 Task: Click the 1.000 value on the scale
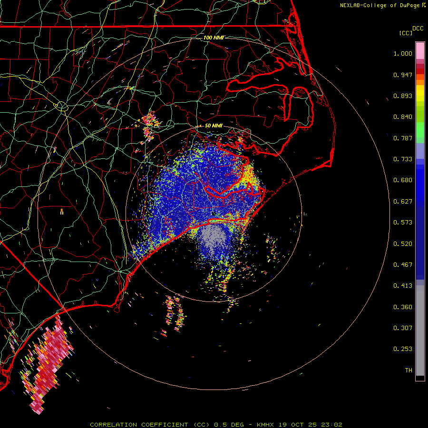[x=403, y=54]
